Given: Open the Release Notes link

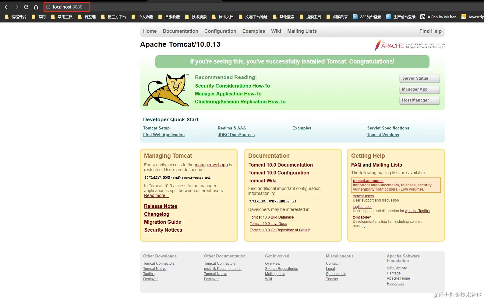Looking at the screenshot, I should 161,206.
